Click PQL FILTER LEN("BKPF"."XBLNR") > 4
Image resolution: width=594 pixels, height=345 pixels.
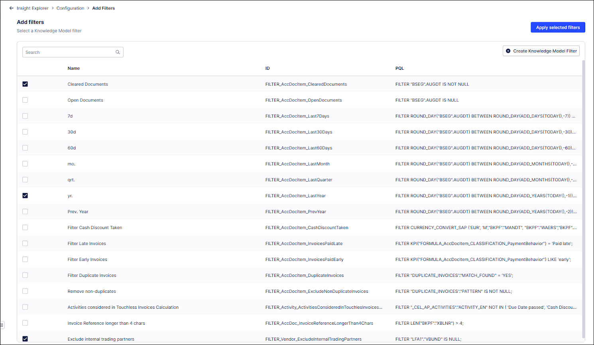coord(429,323)
